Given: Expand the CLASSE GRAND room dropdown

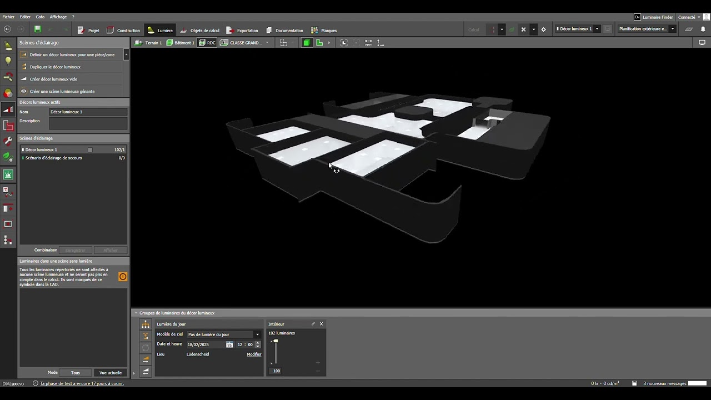Looking at the screenshot, I should click(x=267, y=43).
